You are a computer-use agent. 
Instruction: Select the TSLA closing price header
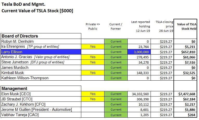tap(164, 26)
